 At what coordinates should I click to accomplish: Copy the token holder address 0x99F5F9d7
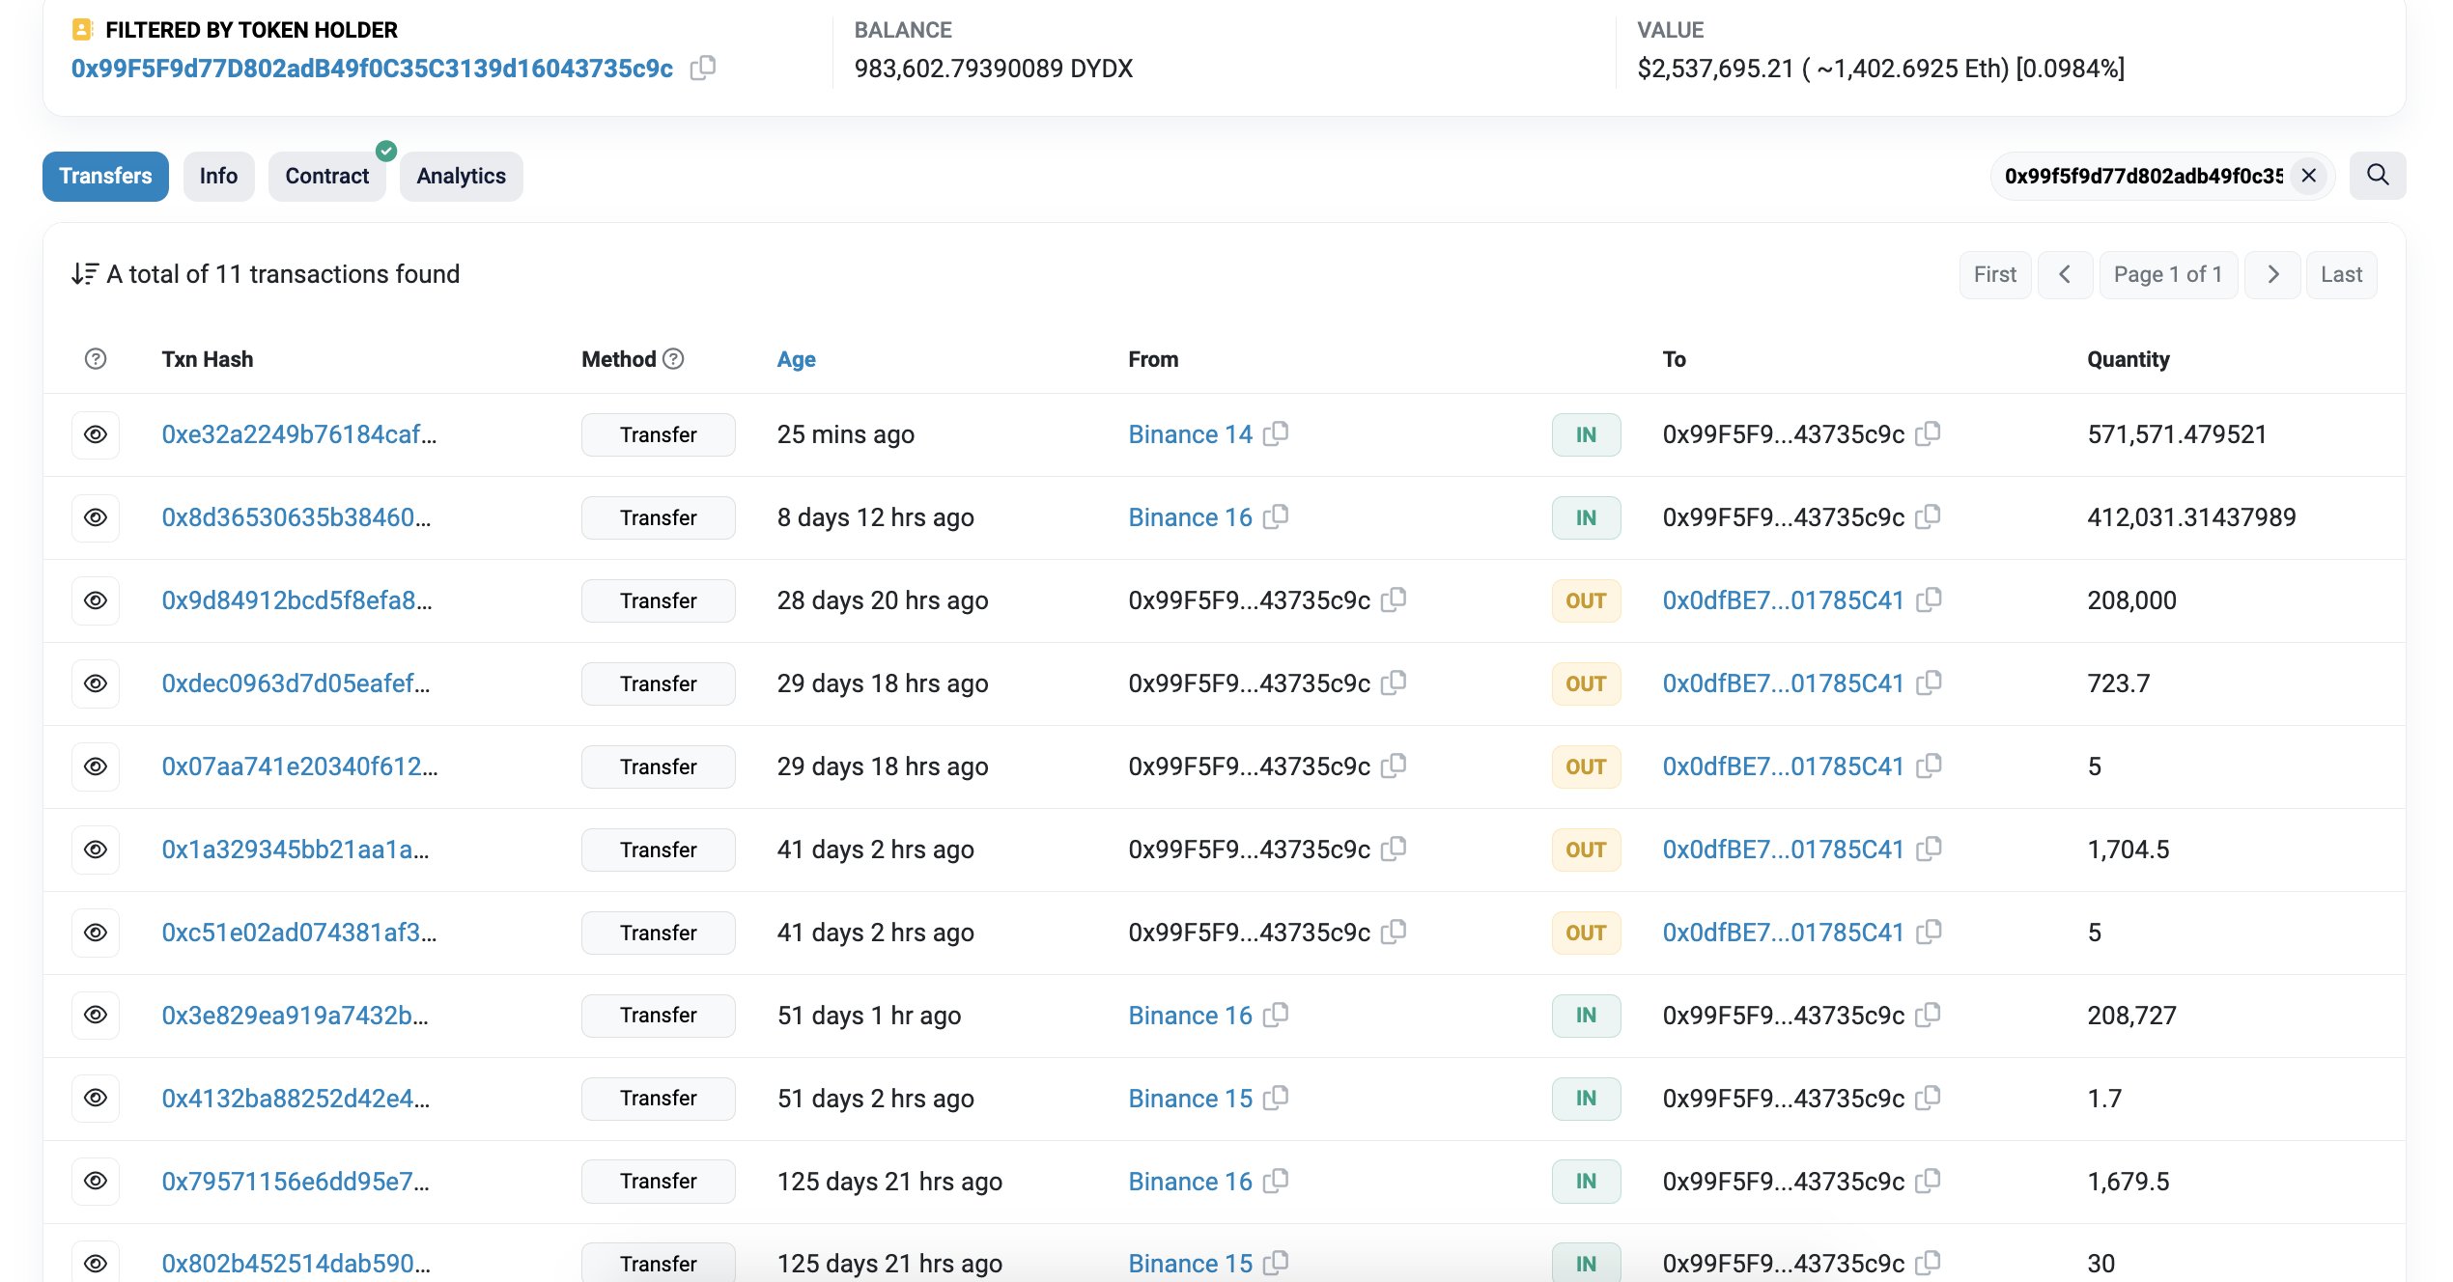pyautogui.click(x=703, y=69)
